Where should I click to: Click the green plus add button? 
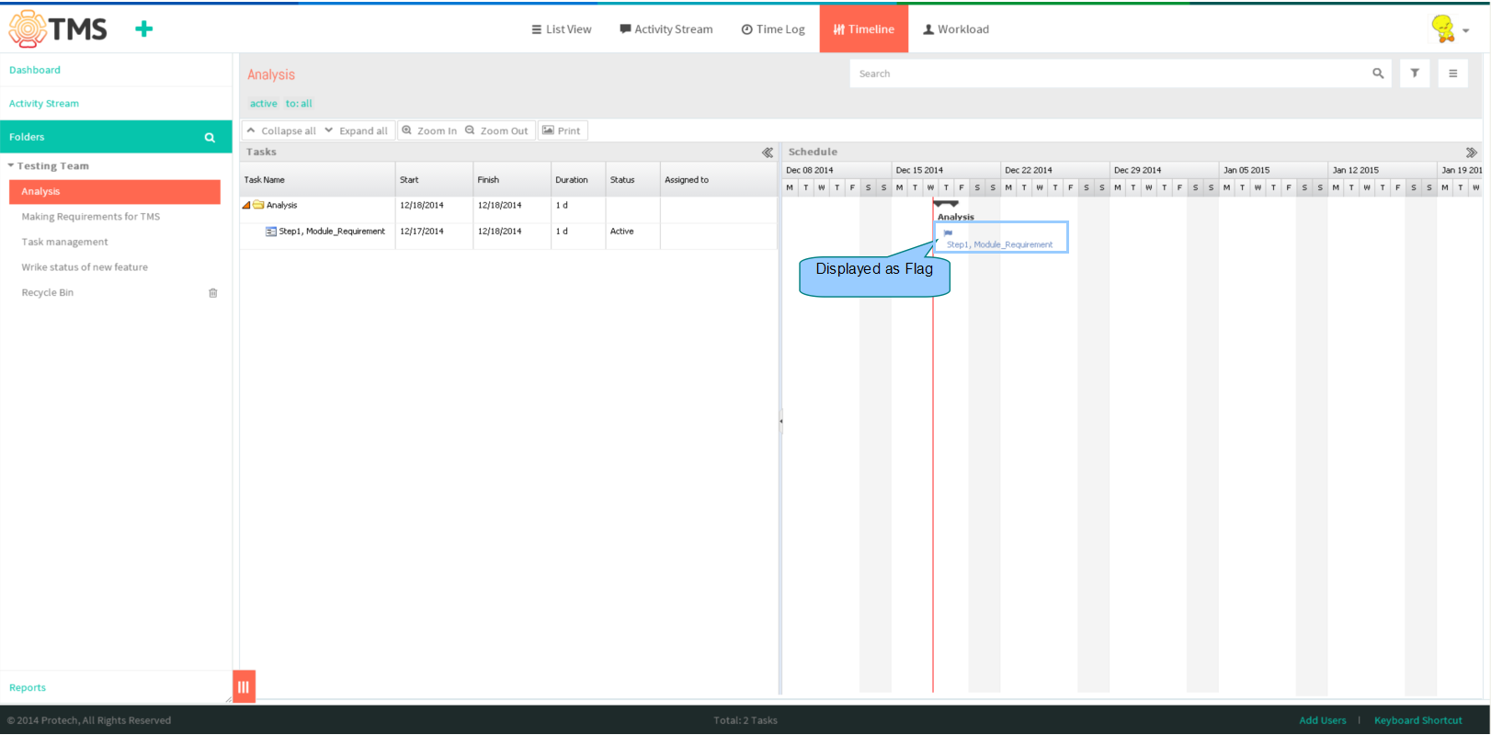coord(143,29)
